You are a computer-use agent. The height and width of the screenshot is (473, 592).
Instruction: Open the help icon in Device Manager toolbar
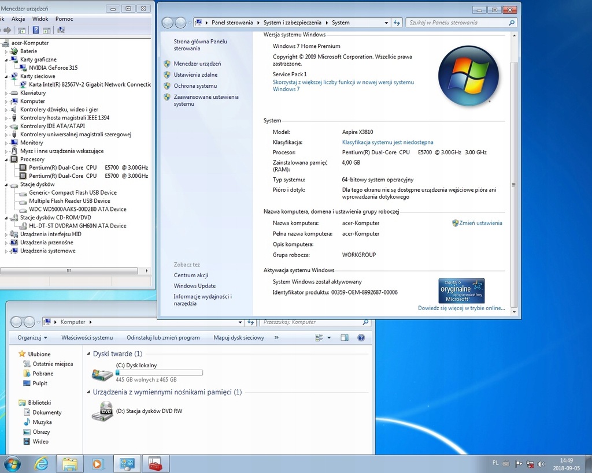coord(36,30)
